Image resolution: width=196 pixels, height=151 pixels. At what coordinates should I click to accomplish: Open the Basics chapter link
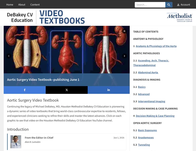[x=142, y=87]
